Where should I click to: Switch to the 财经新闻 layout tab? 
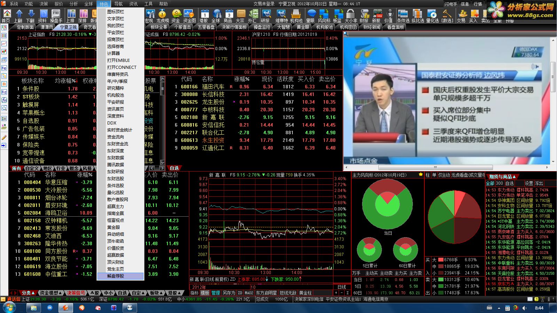point(372,27)
